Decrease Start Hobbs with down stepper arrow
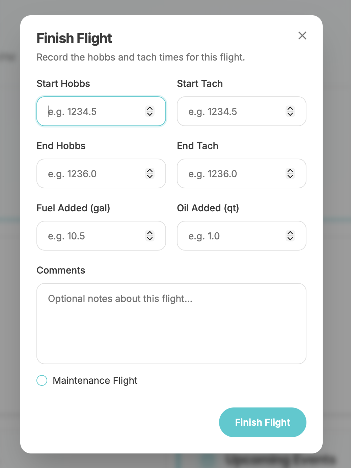This screenshot has height=468, width=351. (150, 114)
